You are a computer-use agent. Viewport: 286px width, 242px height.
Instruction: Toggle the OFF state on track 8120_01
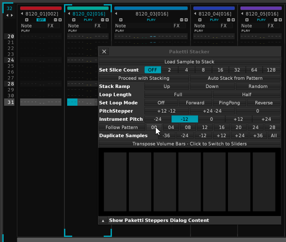tap(41, 20)
